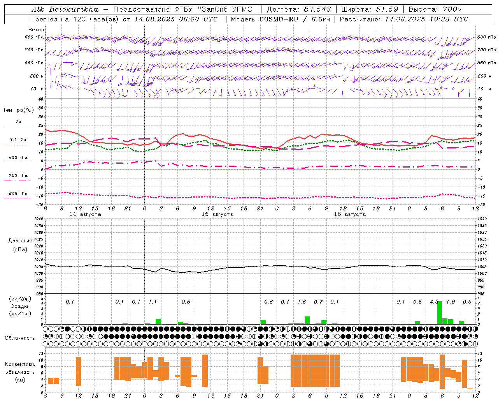This screenshot has width=498, height=399.
Task: Click the "Тем-ра(°C)" temperature panel label
Action: pos(18,110)
